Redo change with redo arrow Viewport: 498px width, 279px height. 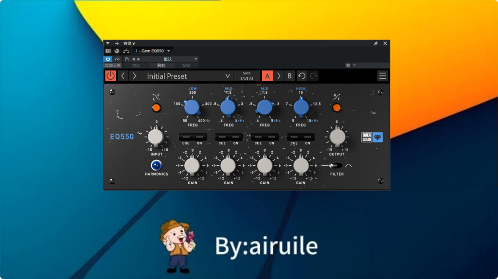314,76
